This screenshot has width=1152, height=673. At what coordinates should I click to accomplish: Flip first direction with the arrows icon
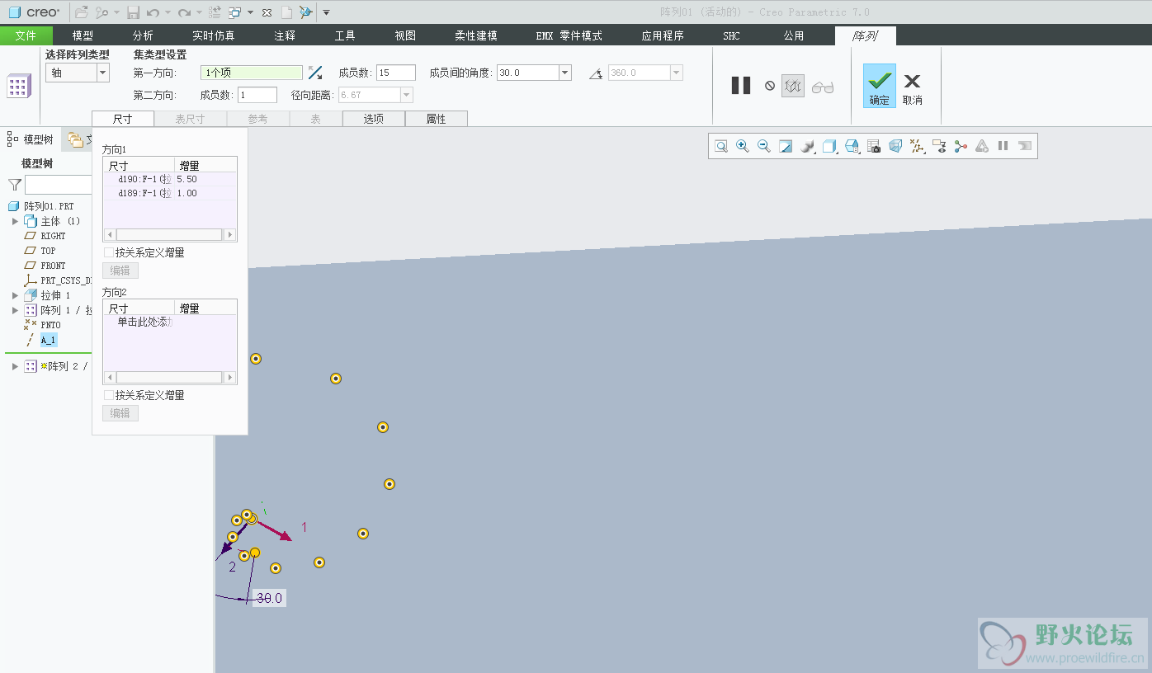point(315,73)
